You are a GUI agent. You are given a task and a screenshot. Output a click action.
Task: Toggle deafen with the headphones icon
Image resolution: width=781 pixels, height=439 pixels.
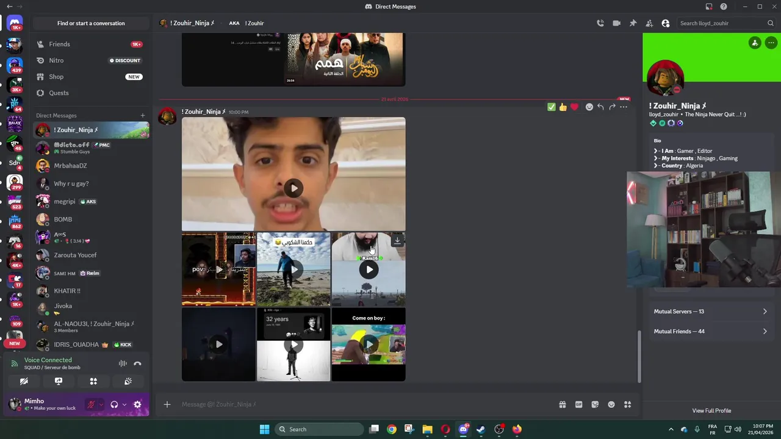114,405
